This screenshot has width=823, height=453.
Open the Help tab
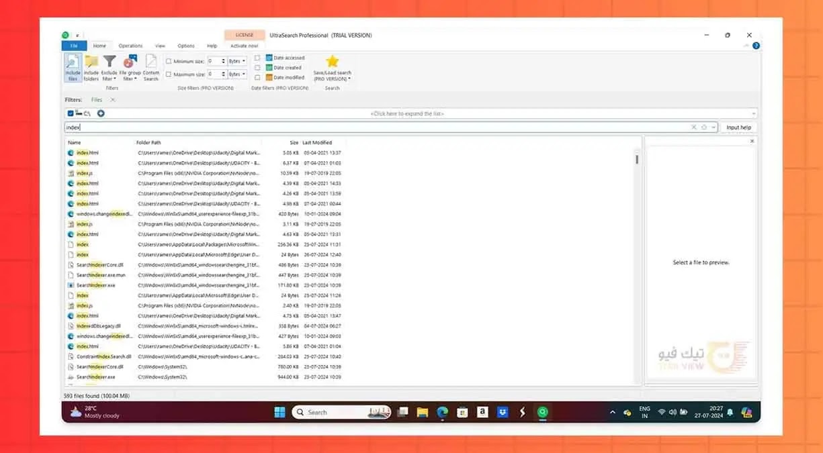click(x=212, y=46)
